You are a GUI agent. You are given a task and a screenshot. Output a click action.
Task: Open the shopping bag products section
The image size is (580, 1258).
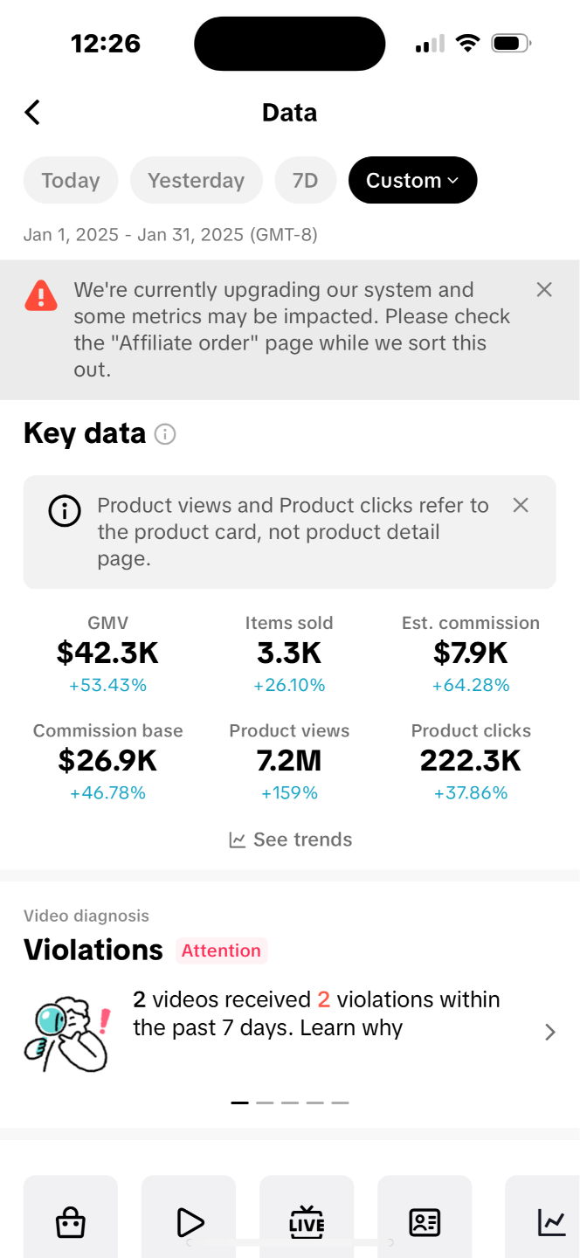click(x=70, y=1223)
